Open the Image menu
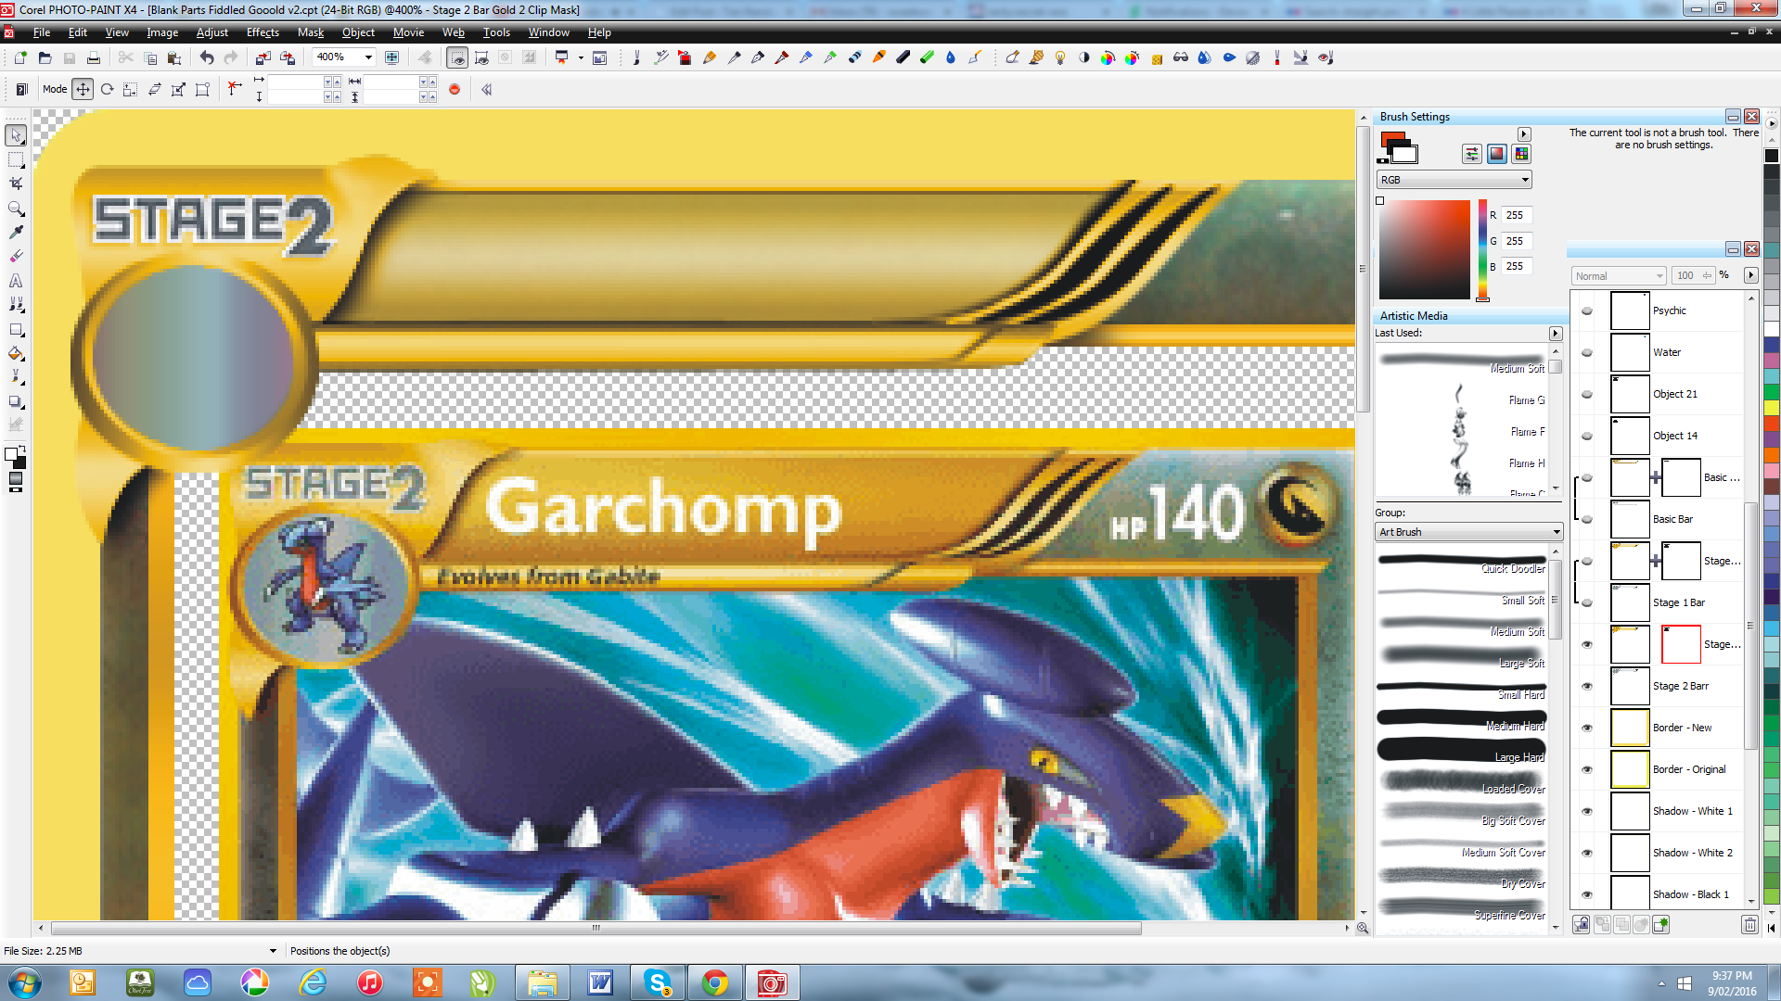The width and height of the screenshot is (1781, 1001). point(162,32)
